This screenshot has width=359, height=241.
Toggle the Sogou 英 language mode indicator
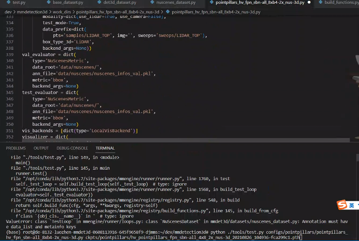351,205
